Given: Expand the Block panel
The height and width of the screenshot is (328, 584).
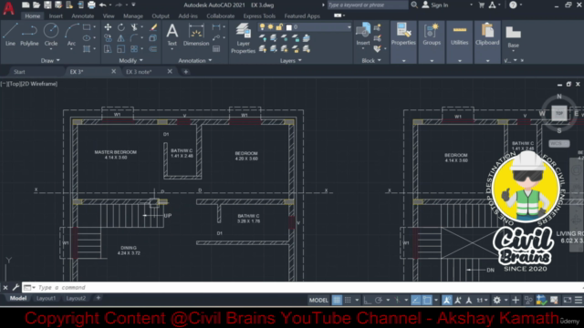Looking at the screenshot, I should tap(371, 61).
